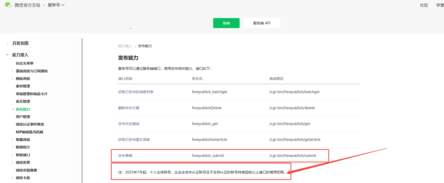Open the 获取已发布图文信息 link

[x=134, y=140]
